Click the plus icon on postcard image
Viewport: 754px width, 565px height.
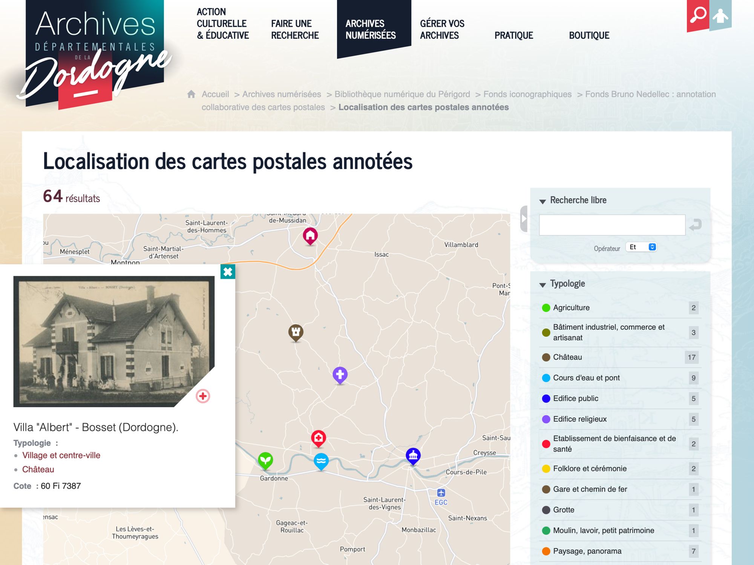tap(203, 396)
